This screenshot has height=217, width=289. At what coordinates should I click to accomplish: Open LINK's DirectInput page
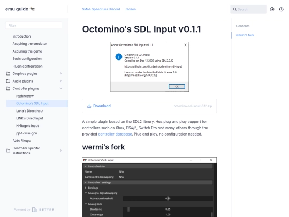(x=29, y=118)
